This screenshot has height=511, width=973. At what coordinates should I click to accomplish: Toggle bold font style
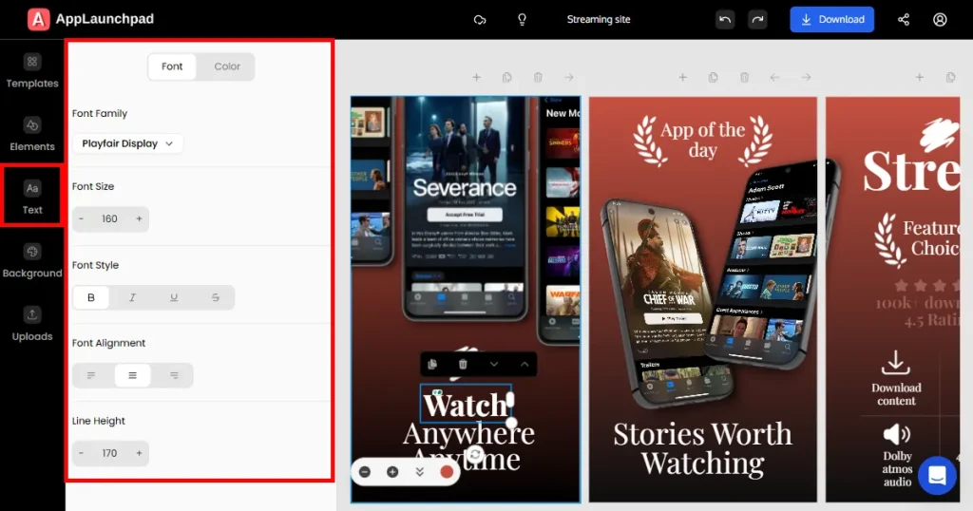[91, 297]
